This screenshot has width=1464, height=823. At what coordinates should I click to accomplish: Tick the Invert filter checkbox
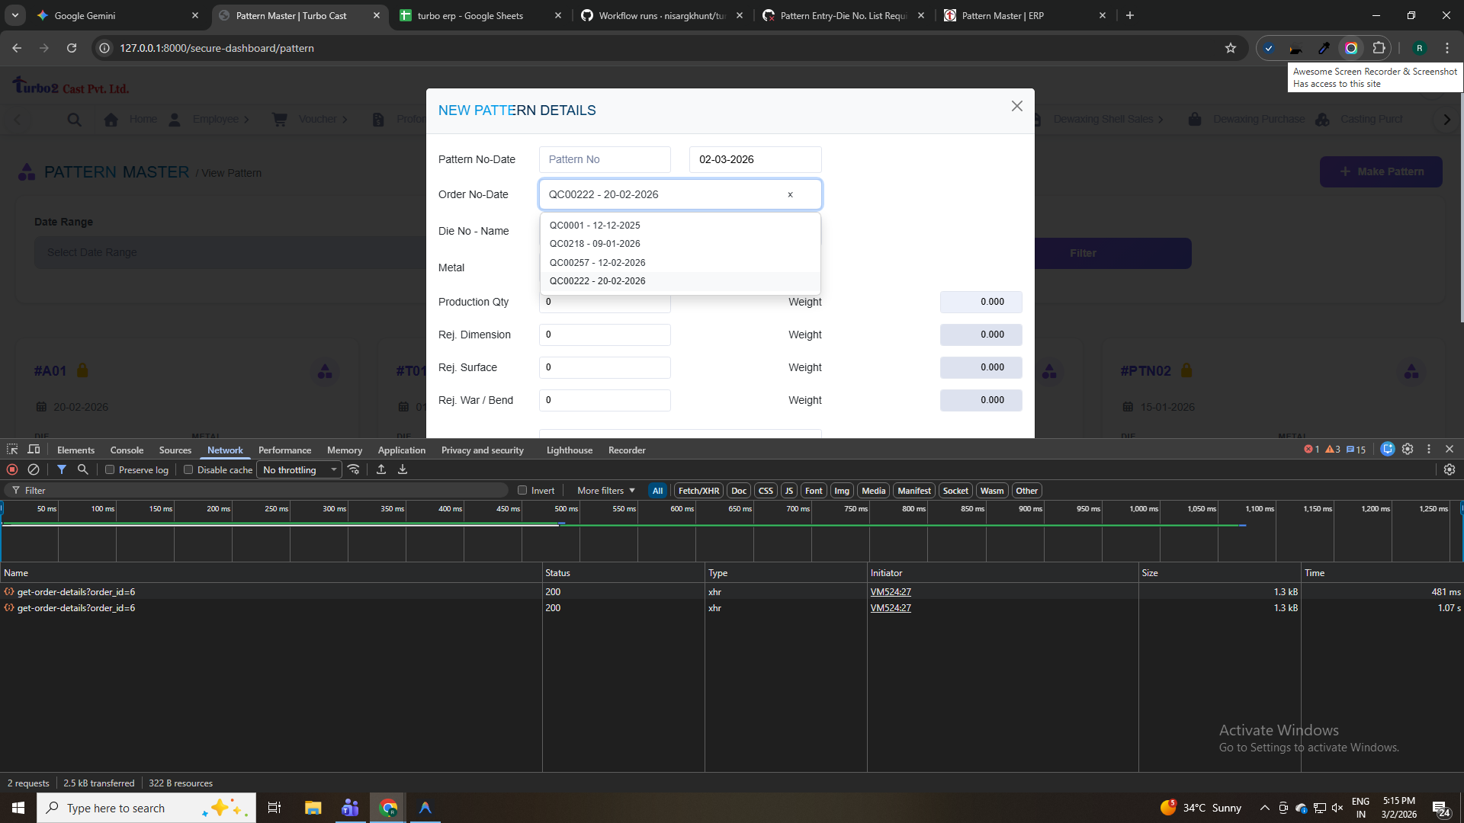click(522, 491)
